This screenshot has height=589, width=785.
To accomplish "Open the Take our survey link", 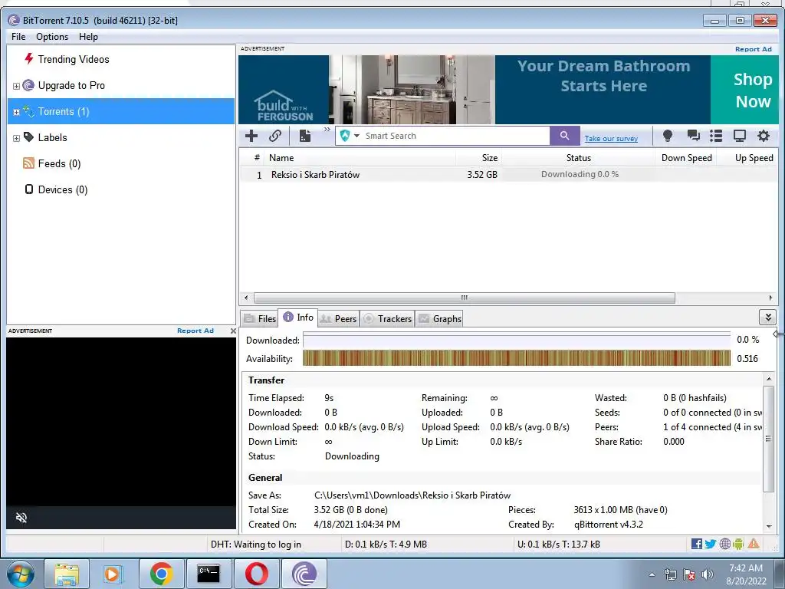I will (611, 139).
